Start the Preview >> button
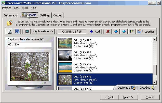162x103 pixels. [43, 32]
